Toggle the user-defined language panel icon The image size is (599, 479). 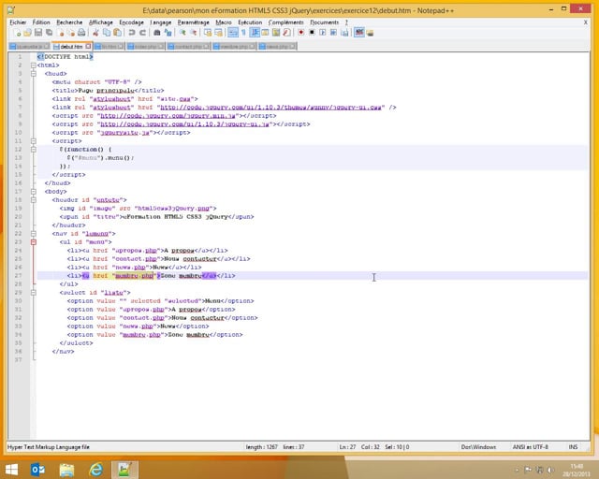click(x=265, y=33)
